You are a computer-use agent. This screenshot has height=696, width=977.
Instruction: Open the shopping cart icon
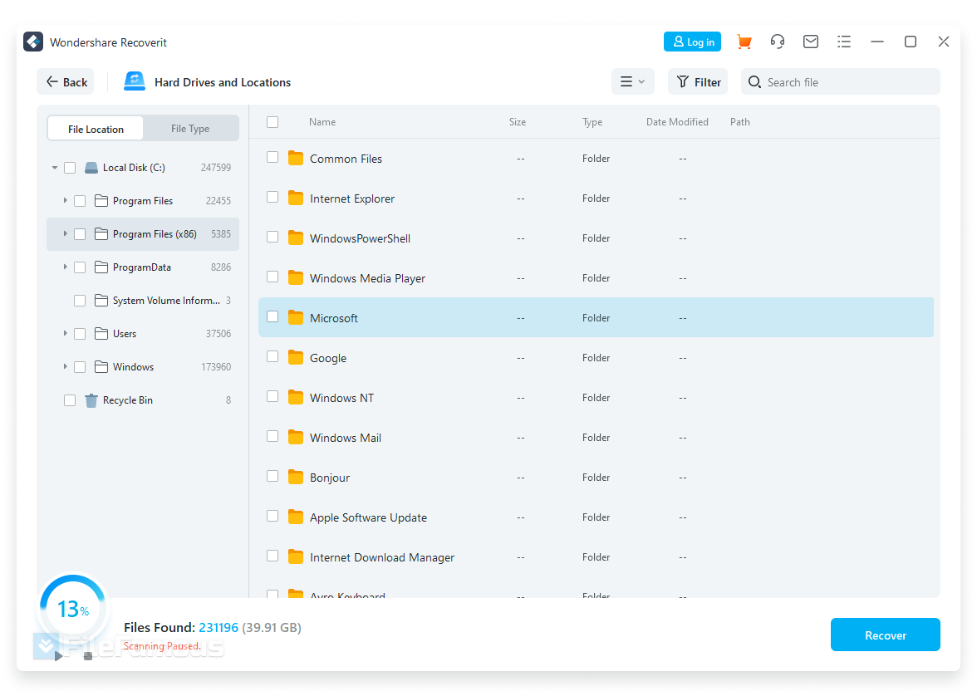[x=744, y=42]
